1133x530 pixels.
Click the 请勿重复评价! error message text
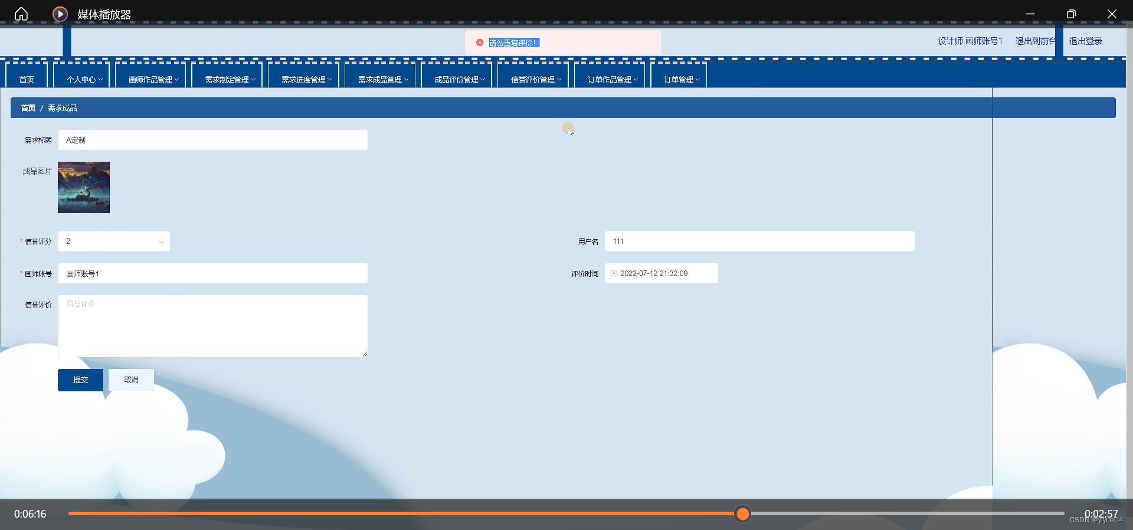point(513,43)
